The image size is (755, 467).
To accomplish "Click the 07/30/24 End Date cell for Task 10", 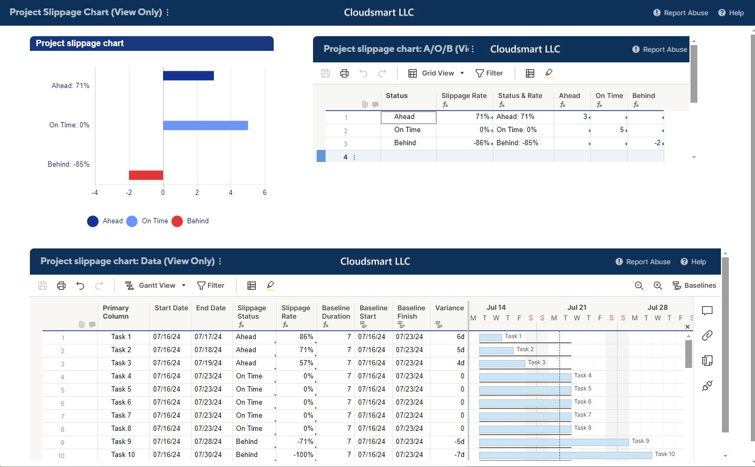I will click(x=212, y=455).
